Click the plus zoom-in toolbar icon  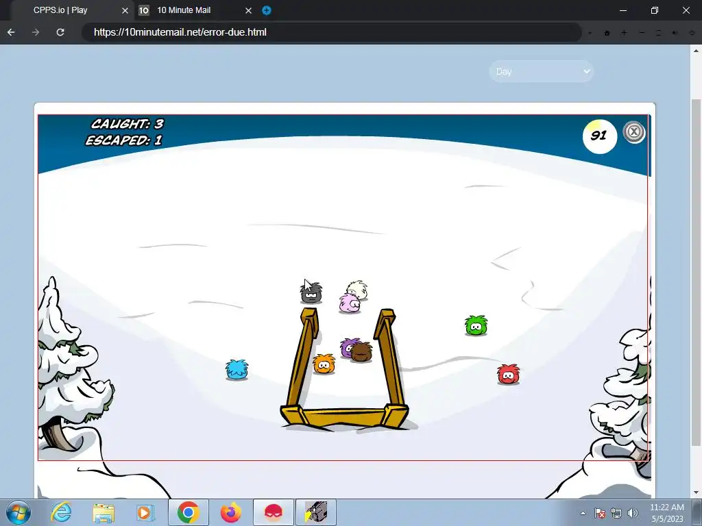(x=624, y=33)
